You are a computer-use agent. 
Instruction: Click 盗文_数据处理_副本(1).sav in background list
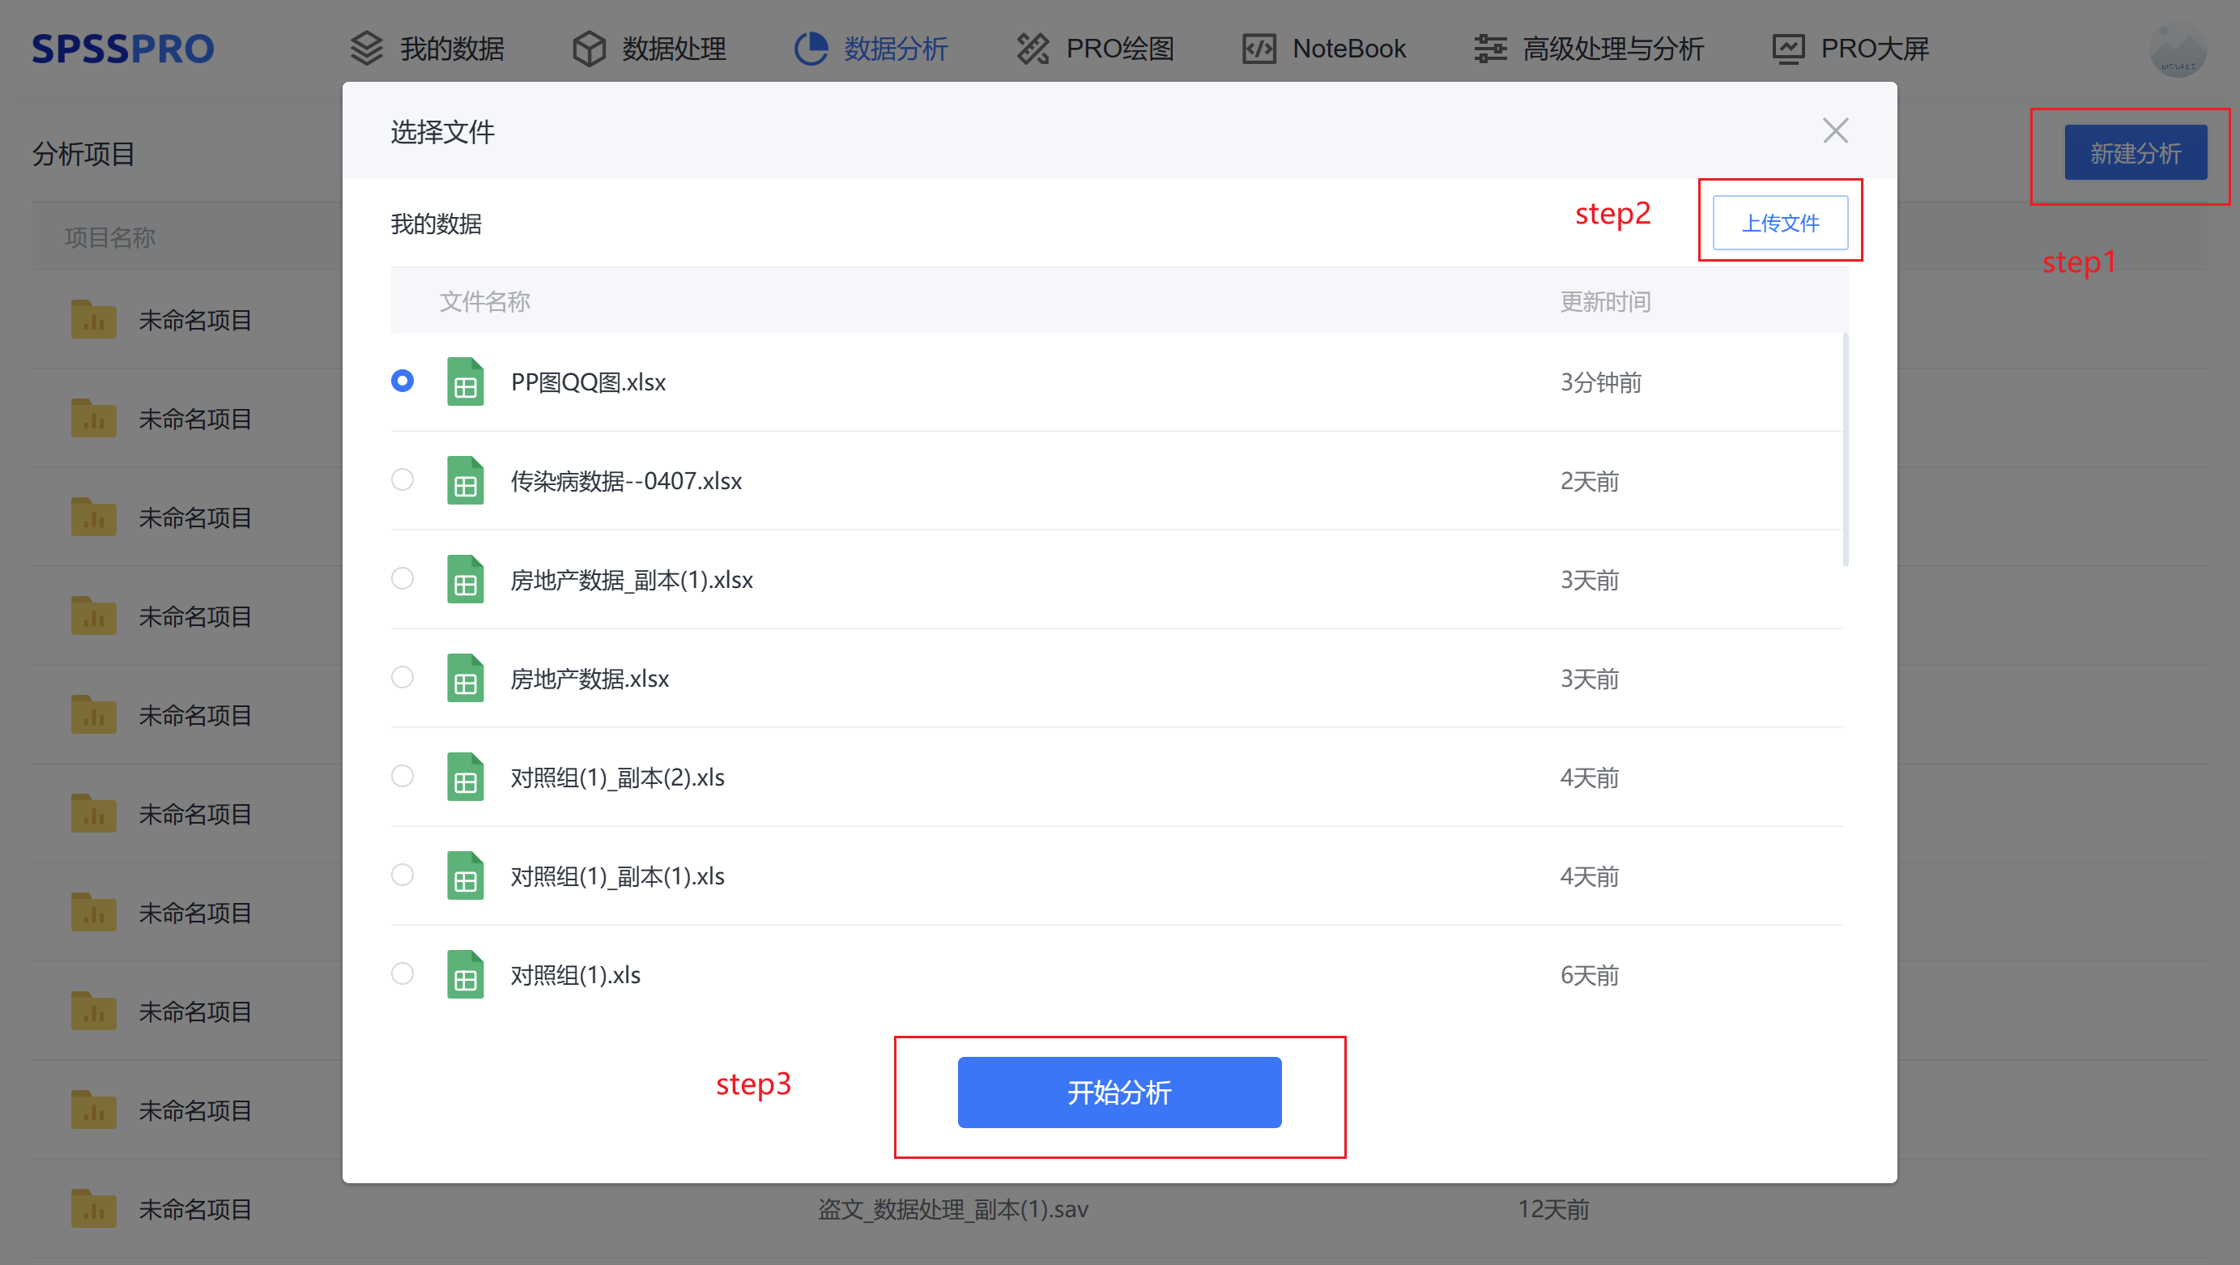point(953,1209)
